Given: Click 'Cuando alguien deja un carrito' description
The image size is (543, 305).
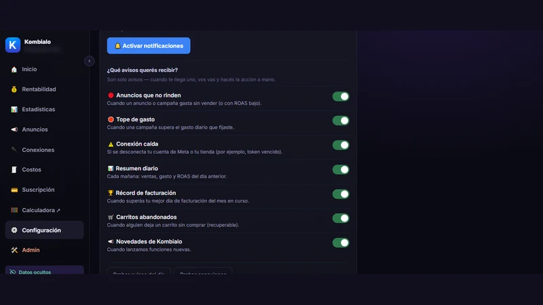Looking at the screenshot, I should [x=173, y=225].
